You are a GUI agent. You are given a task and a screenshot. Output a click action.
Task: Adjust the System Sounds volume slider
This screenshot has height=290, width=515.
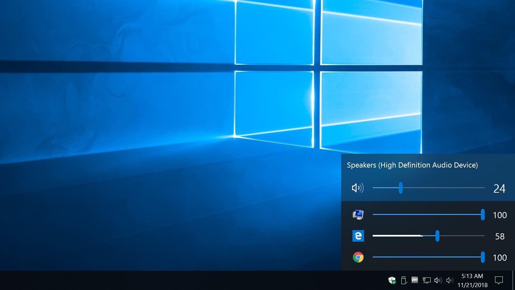point(428,214)
